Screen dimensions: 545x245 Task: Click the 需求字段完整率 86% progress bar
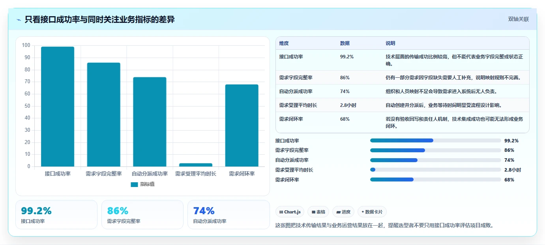(x=435, y=150)
